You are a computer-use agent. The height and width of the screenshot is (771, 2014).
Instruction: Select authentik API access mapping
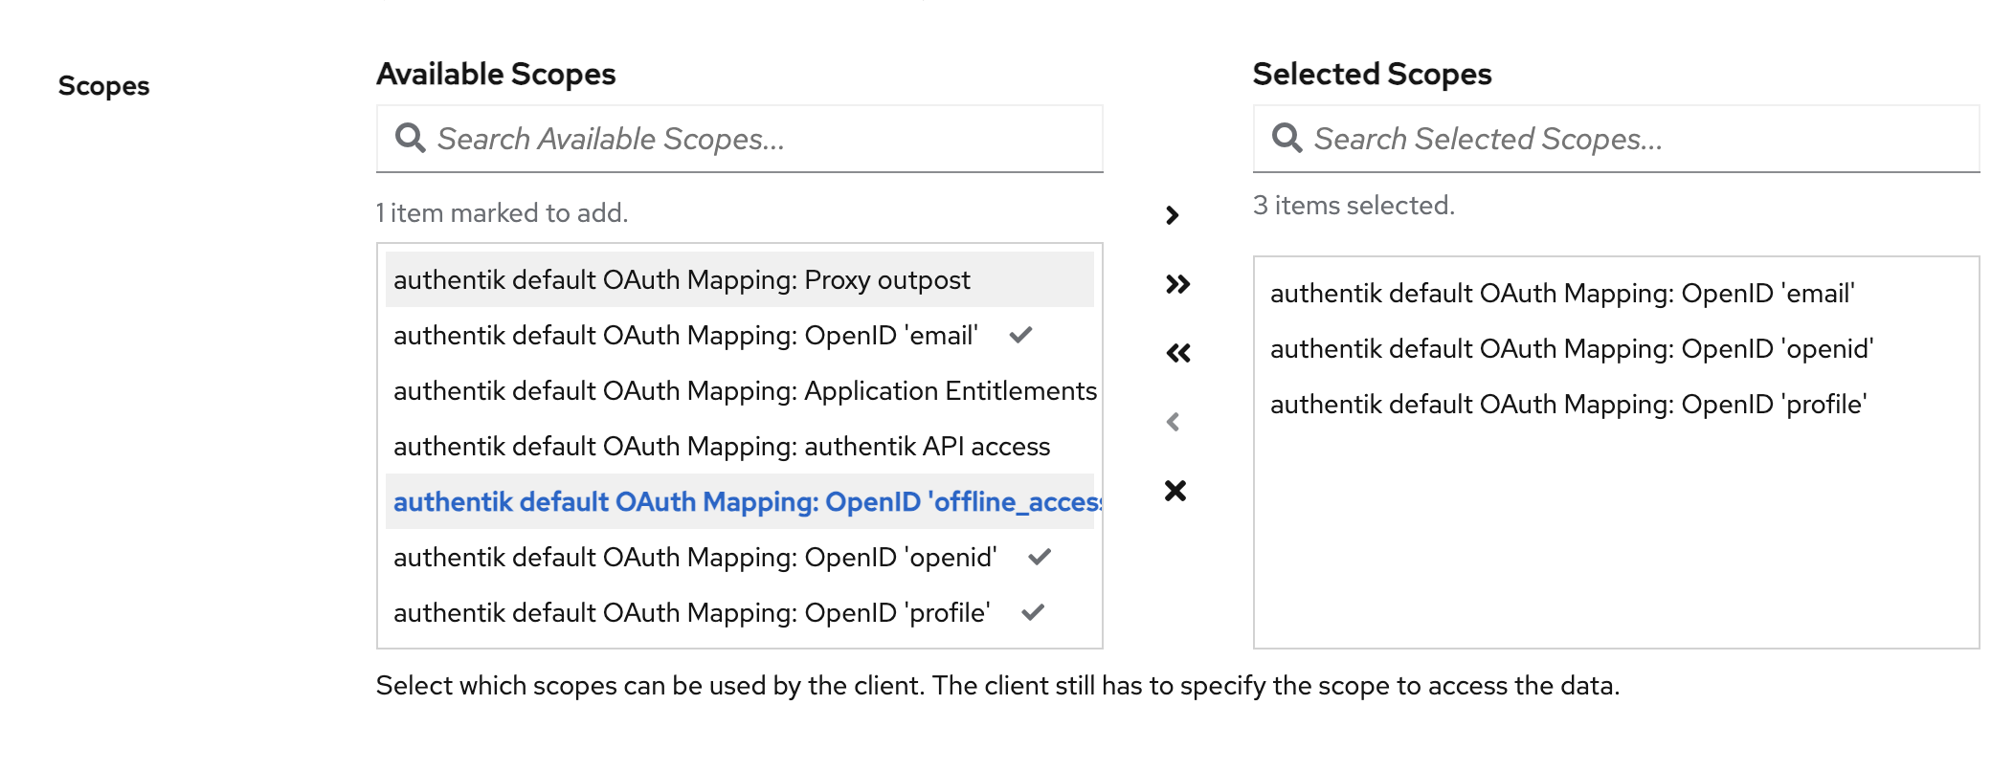[739, 446]
